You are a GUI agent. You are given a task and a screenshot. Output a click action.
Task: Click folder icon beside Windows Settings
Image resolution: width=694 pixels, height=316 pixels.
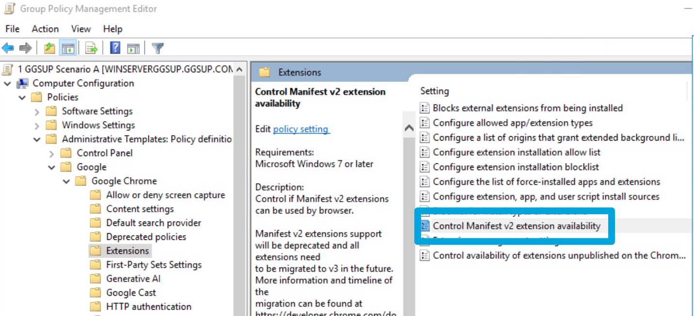[51, 125]
